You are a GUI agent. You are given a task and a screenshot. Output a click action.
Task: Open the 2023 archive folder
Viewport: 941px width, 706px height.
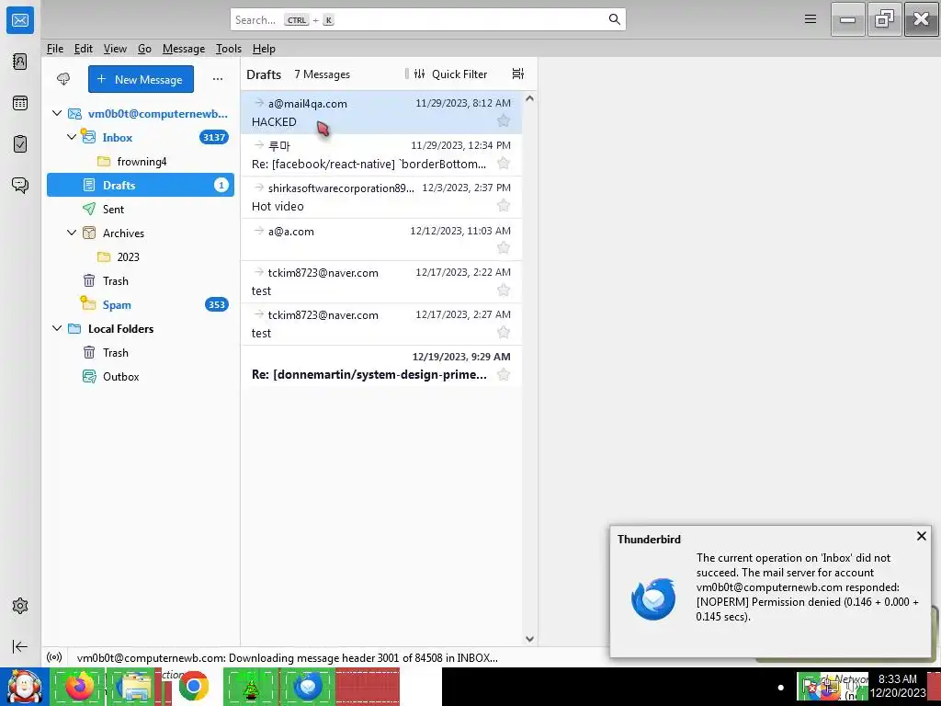click(141, 257)
